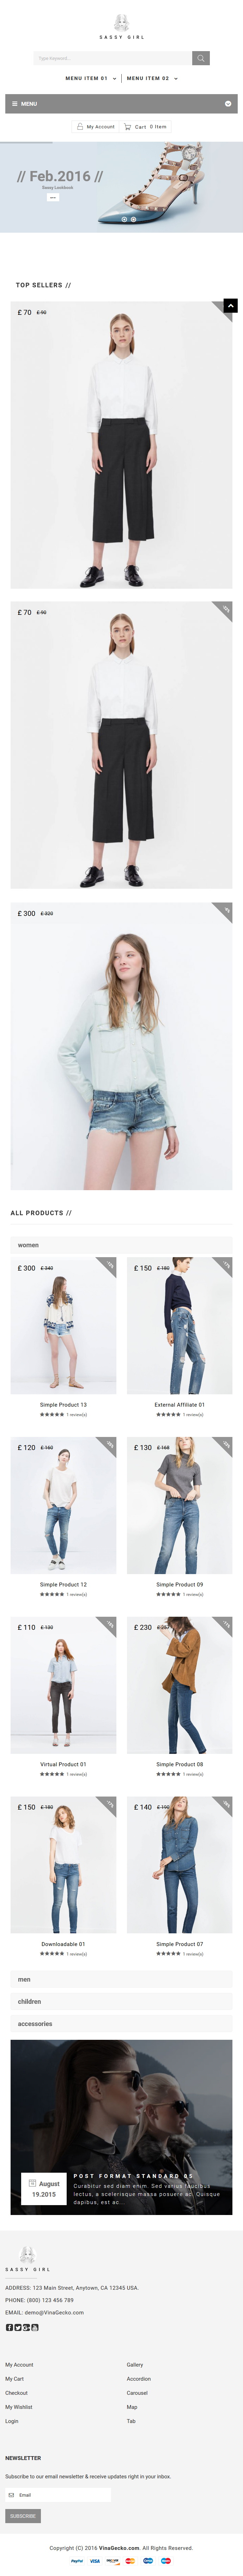Click the Sassy Girl header logo

(121, 27)
